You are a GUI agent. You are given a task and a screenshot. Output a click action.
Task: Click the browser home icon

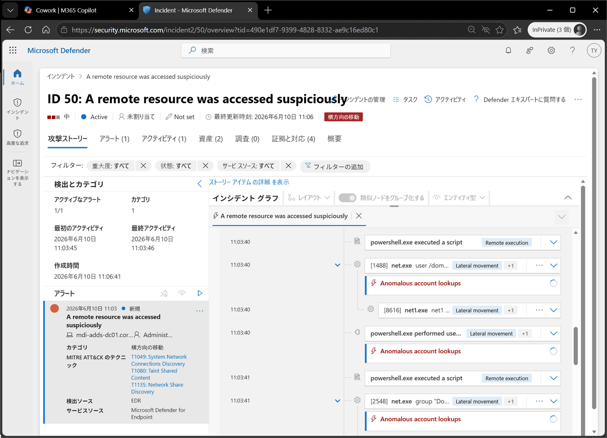coord(46,30)
